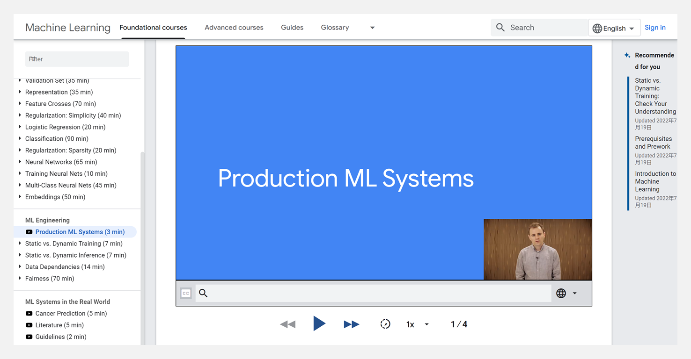Open Prerequisites and Prework recommendation
Image resolution: width=691 pixels, height=359 pixels.
point(653,143)
